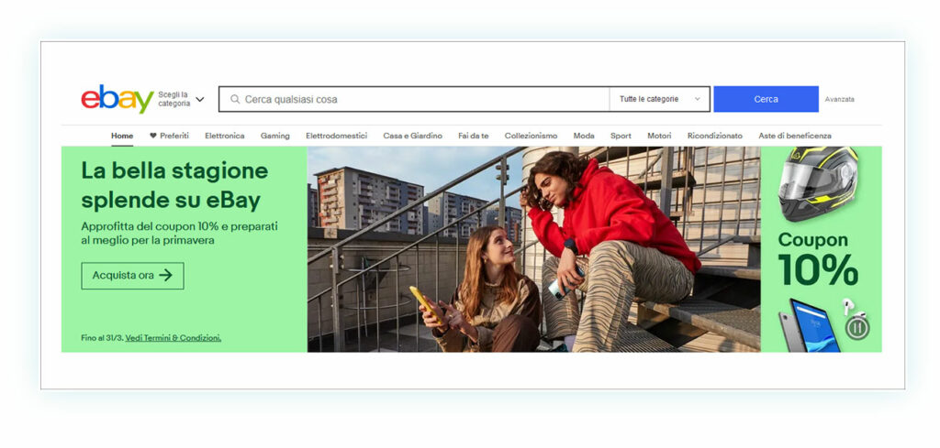Open the Avanzata advanced search link
The image size is (940, 448).
tap(839, 99)
